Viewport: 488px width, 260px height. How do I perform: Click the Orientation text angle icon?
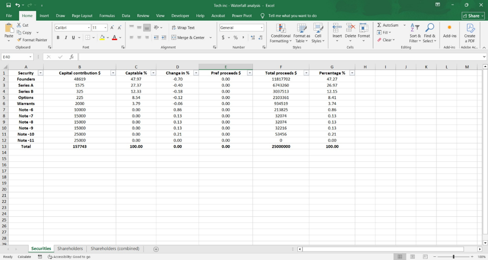[156, 28]
